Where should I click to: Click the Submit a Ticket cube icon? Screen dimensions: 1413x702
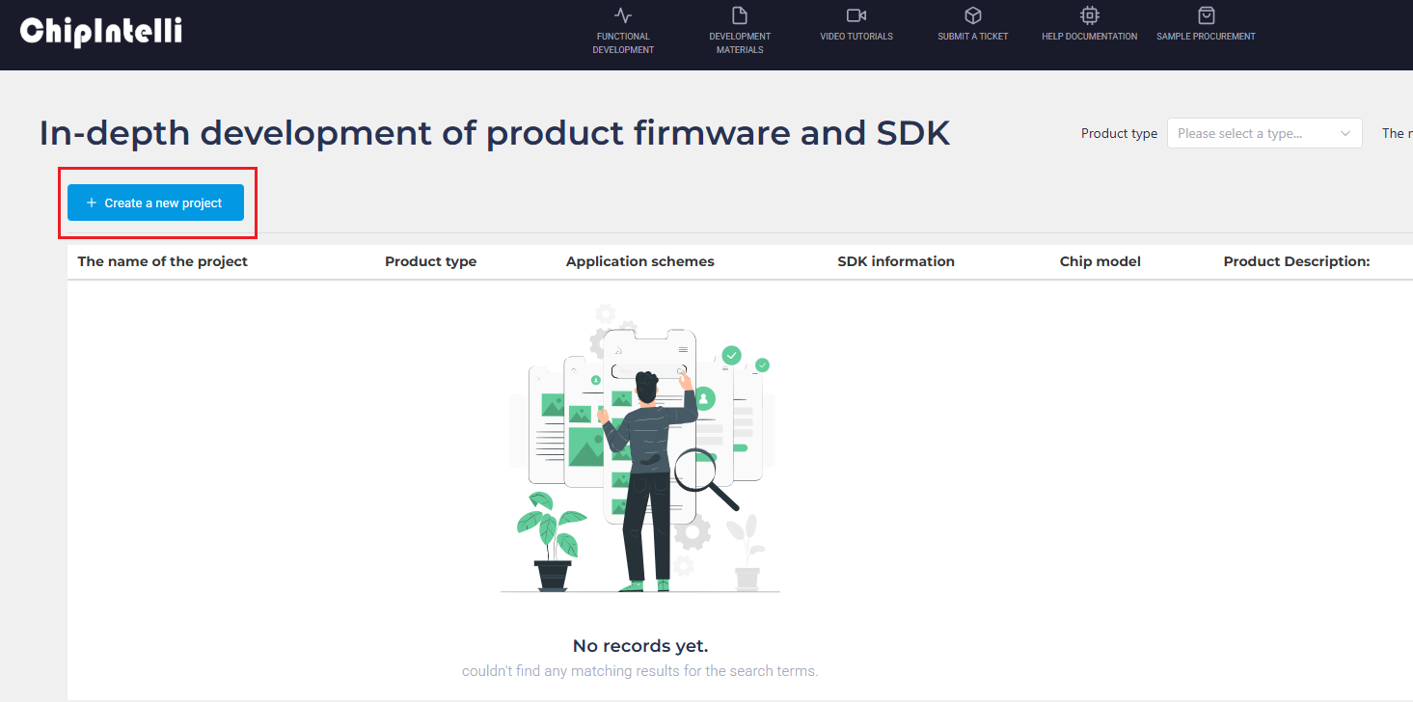[x=973, y=15]
